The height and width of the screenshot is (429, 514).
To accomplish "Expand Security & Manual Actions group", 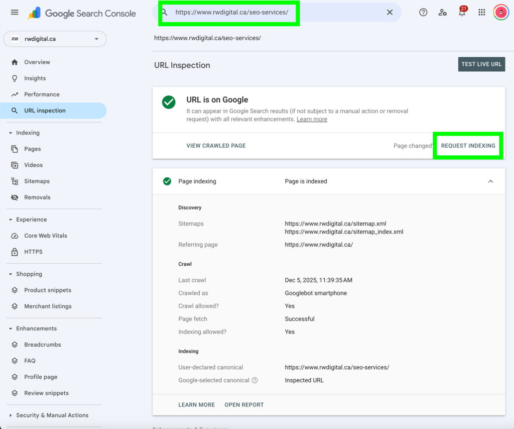I will [x=11, y=415].
